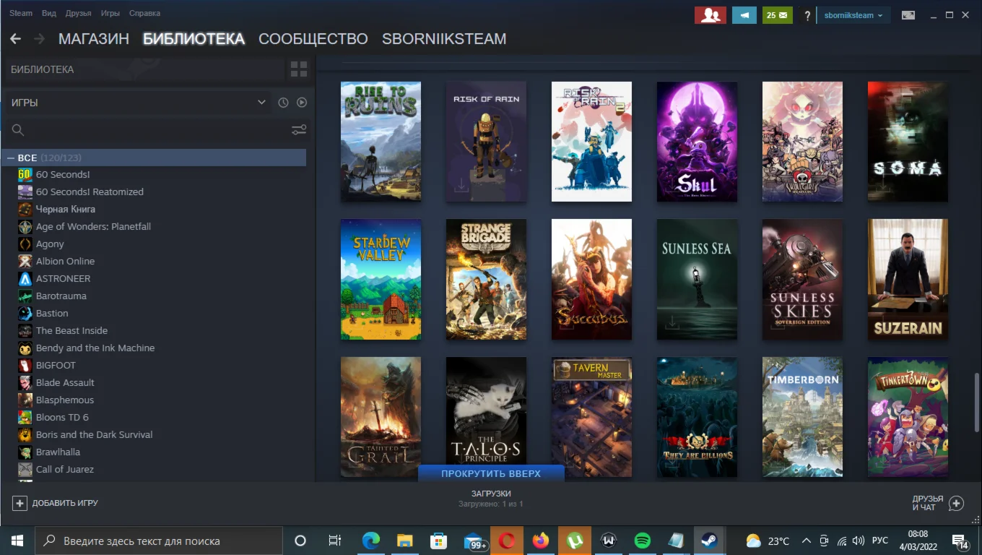The height and width of the screenshot is (555, 982).
Task: Open Task View in taskbar
Action: (334, 541)
